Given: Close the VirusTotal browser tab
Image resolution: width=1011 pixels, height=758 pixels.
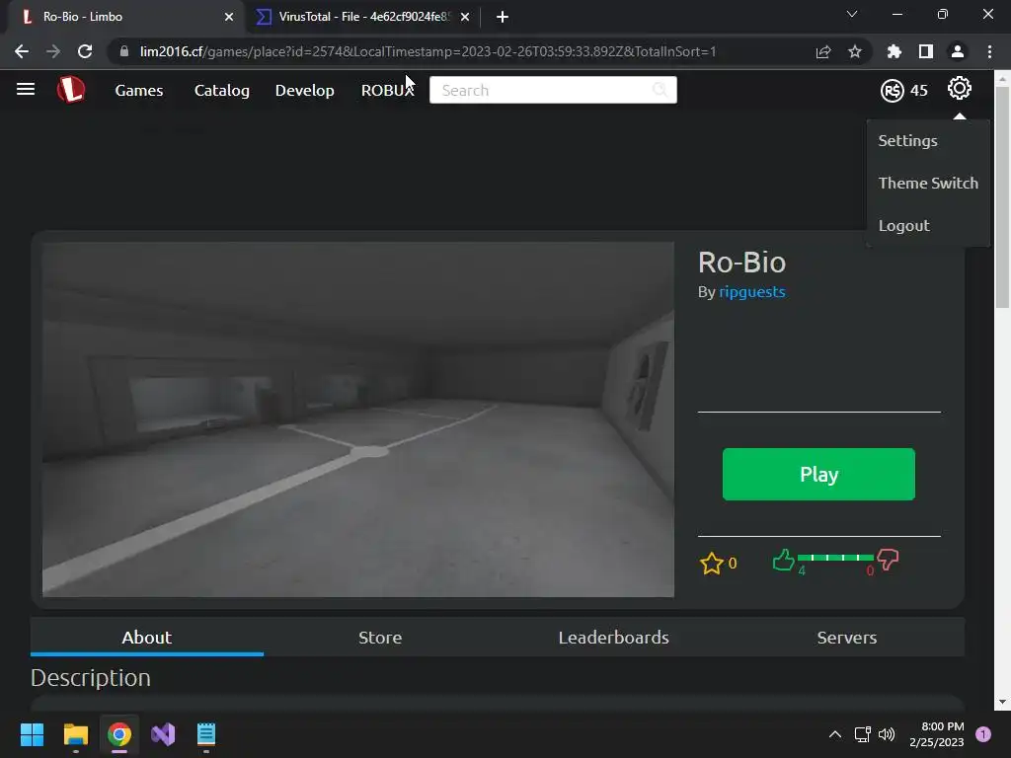Looking at the screenshot, I should point(465,17).
